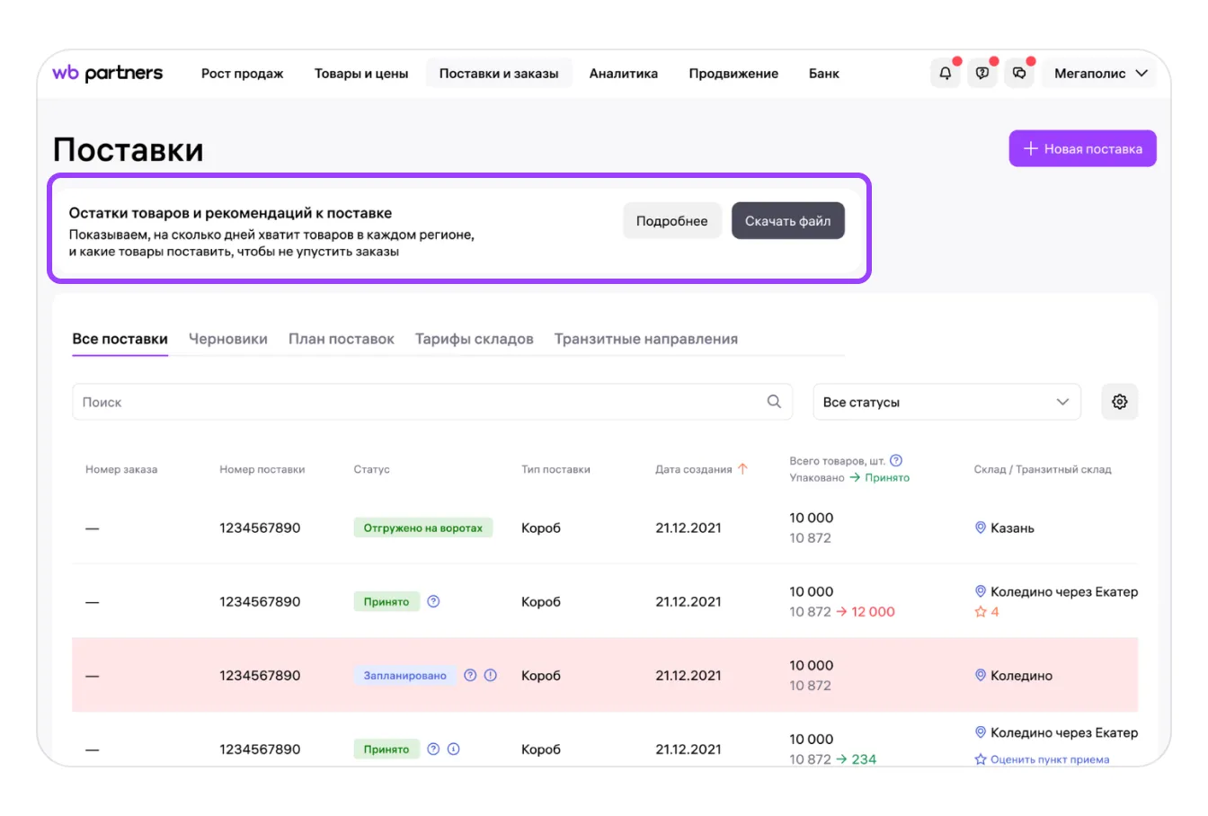Open the Все статусы filter dropdown
The height and width of the screenshot is (816, 1208).
pyautogui.click(x=946, y=402)
